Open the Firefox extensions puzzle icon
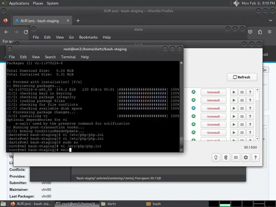This screenshot has width=276, height=207. pyautogui.click(x=260, y=32)
